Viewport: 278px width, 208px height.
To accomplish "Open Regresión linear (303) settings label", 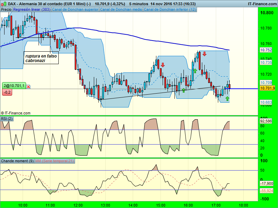I will click(x=32, y=9).
